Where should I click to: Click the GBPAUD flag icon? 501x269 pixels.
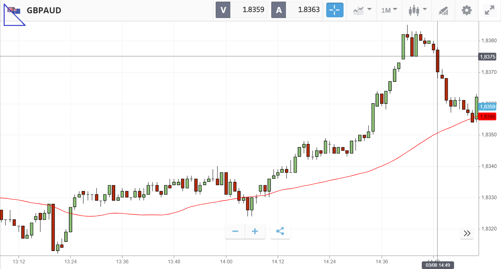tap(14, 10)
